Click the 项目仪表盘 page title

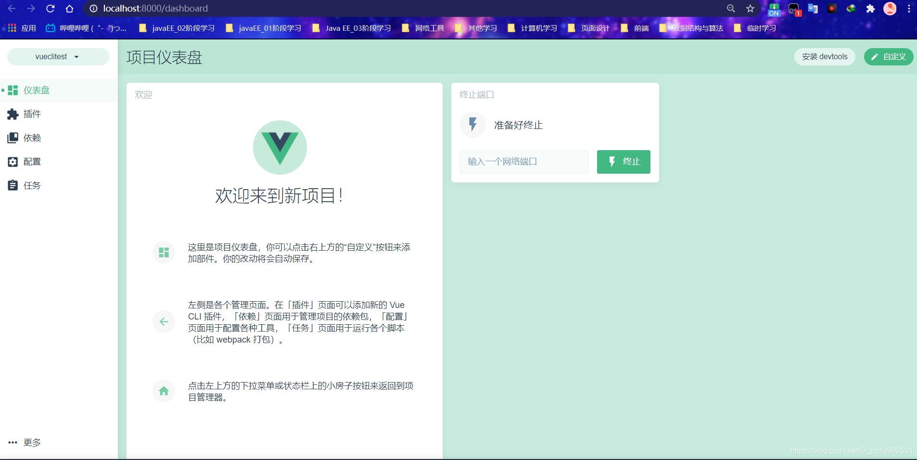165,57
